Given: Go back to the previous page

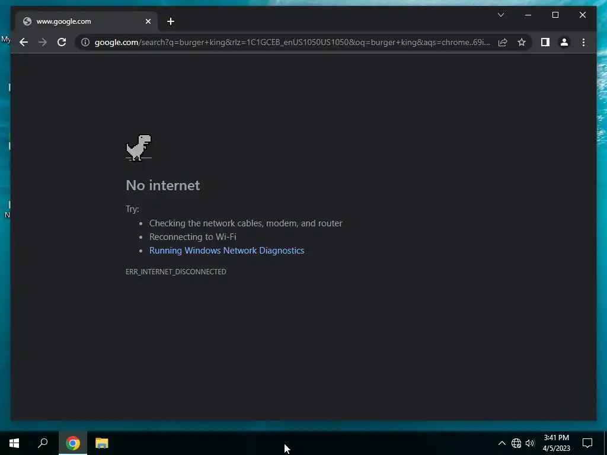Looking at the screenshot, I should click(24, 42).
